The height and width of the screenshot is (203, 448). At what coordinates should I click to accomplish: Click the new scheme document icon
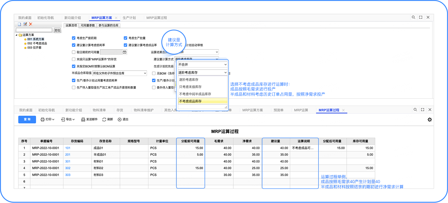point(20,24)
